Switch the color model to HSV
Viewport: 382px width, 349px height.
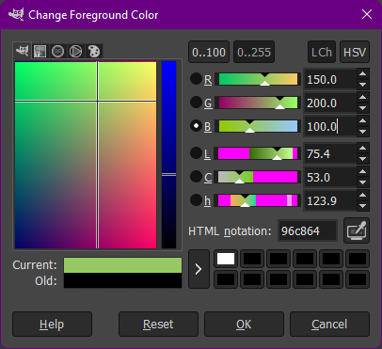355,52
